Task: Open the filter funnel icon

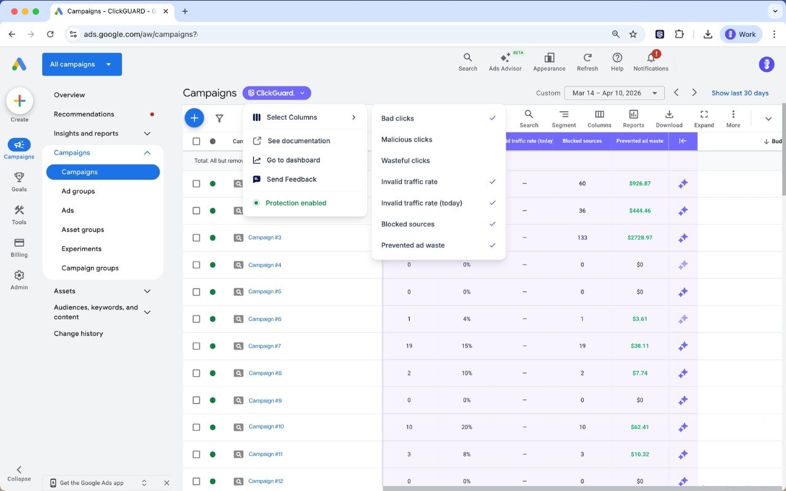Action: point(219,118)
